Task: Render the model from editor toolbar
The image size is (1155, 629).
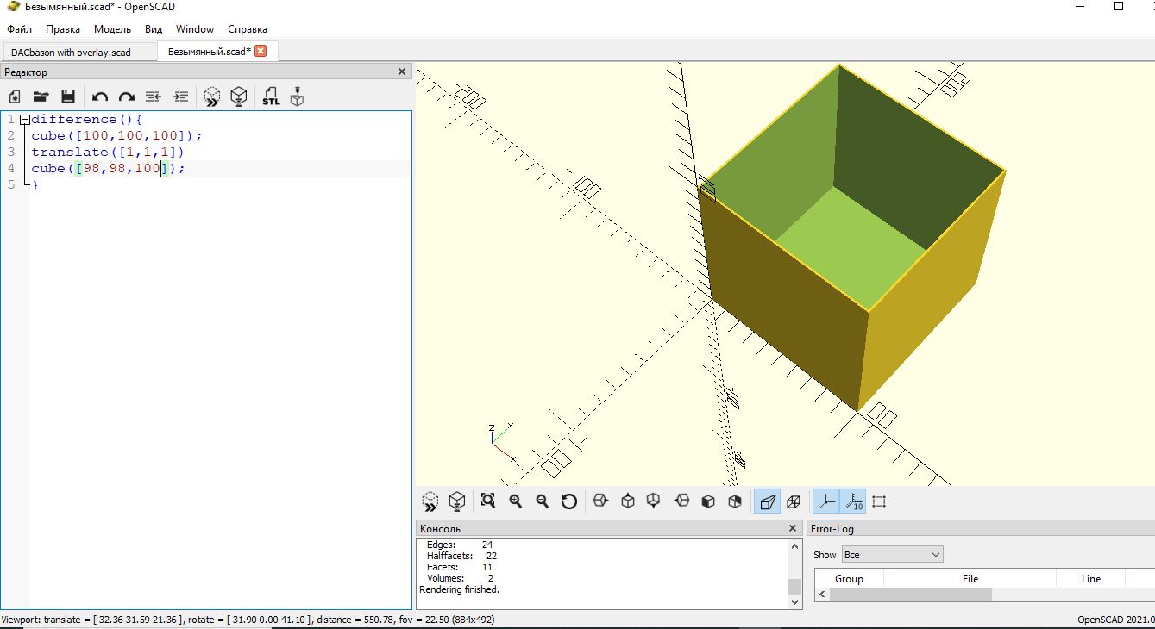Action: [x=239, y=97]
